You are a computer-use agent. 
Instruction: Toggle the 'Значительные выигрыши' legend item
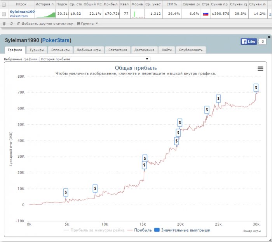point(182,230)
